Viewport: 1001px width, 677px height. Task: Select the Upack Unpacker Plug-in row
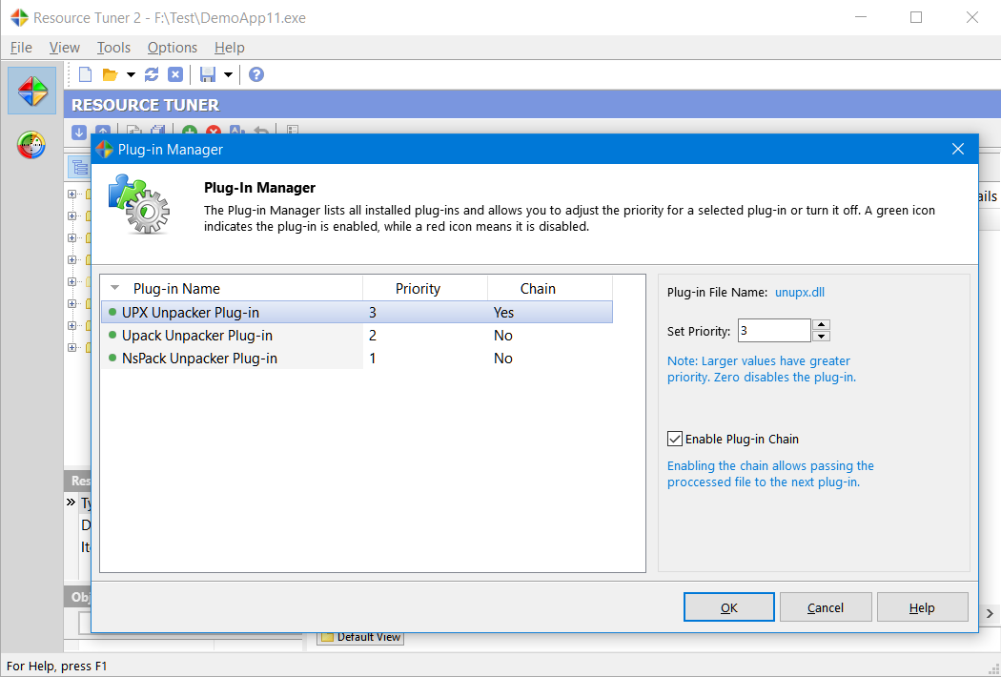357,336
